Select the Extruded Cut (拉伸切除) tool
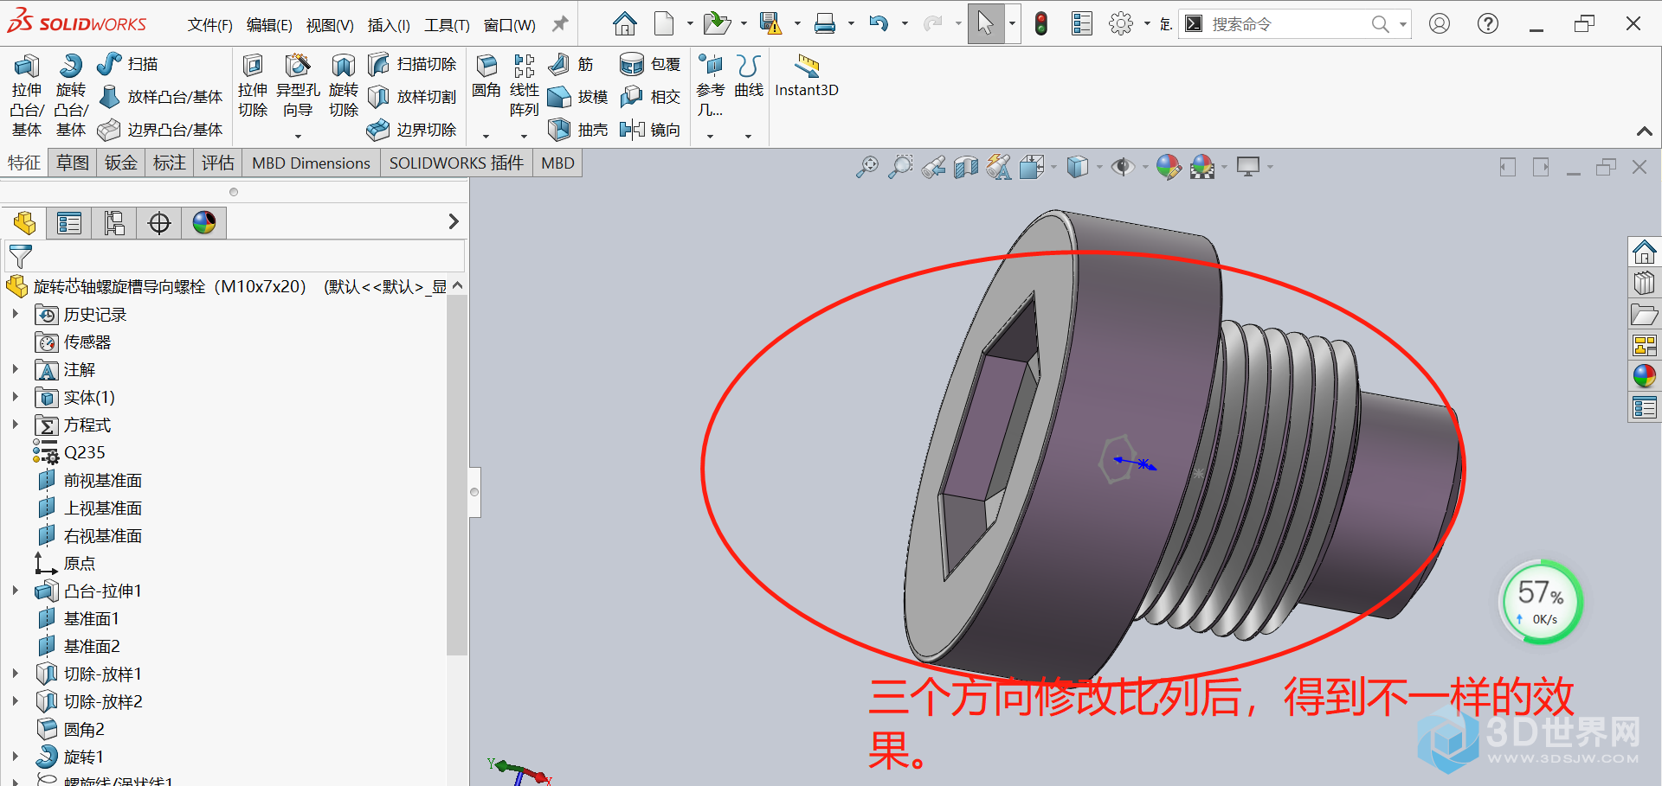 tap(253, 86)
